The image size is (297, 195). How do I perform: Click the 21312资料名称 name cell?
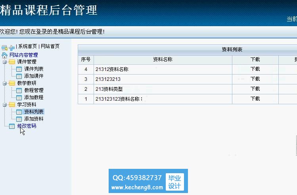(x=163, y=69)
